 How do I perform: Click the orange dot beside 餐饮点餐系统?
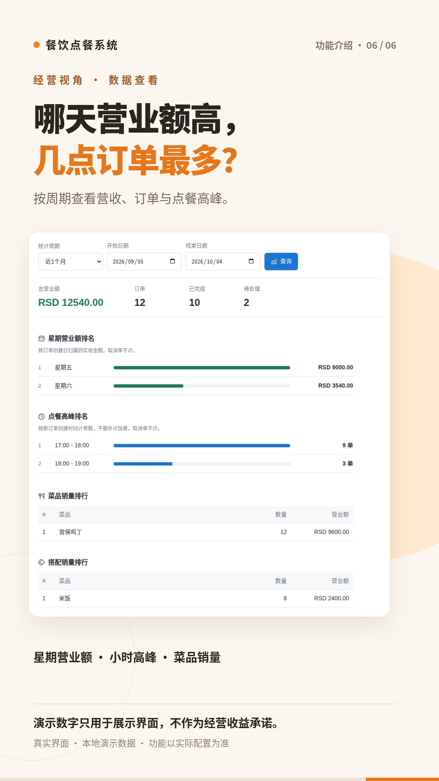[37, 45]
